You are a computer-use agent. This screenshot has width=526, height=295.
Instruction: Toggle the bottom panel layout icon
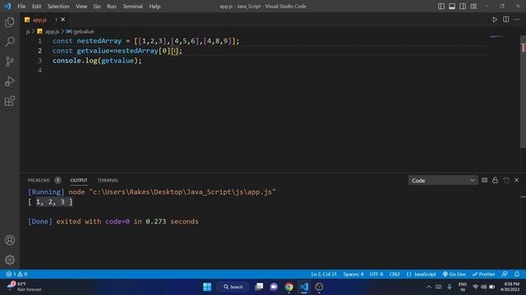[452, 7]
